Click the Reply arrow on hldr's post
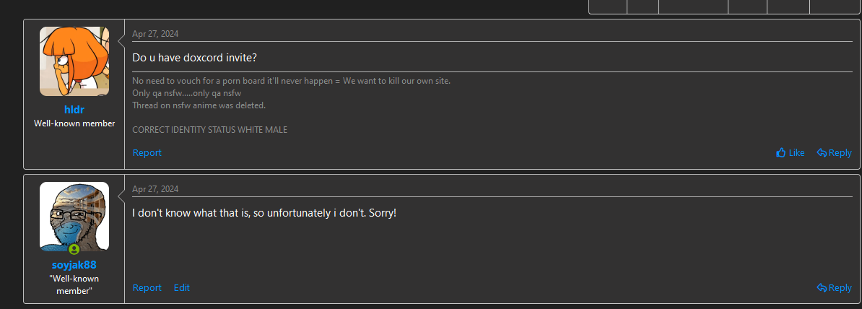The image size is (862, 309). pyautogui.click(x=822, y=153)
